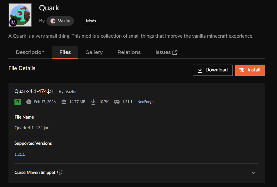Click the Quark mod icon thumbnail
Viewport: 277px width, 187px height.
pos(20,15)
